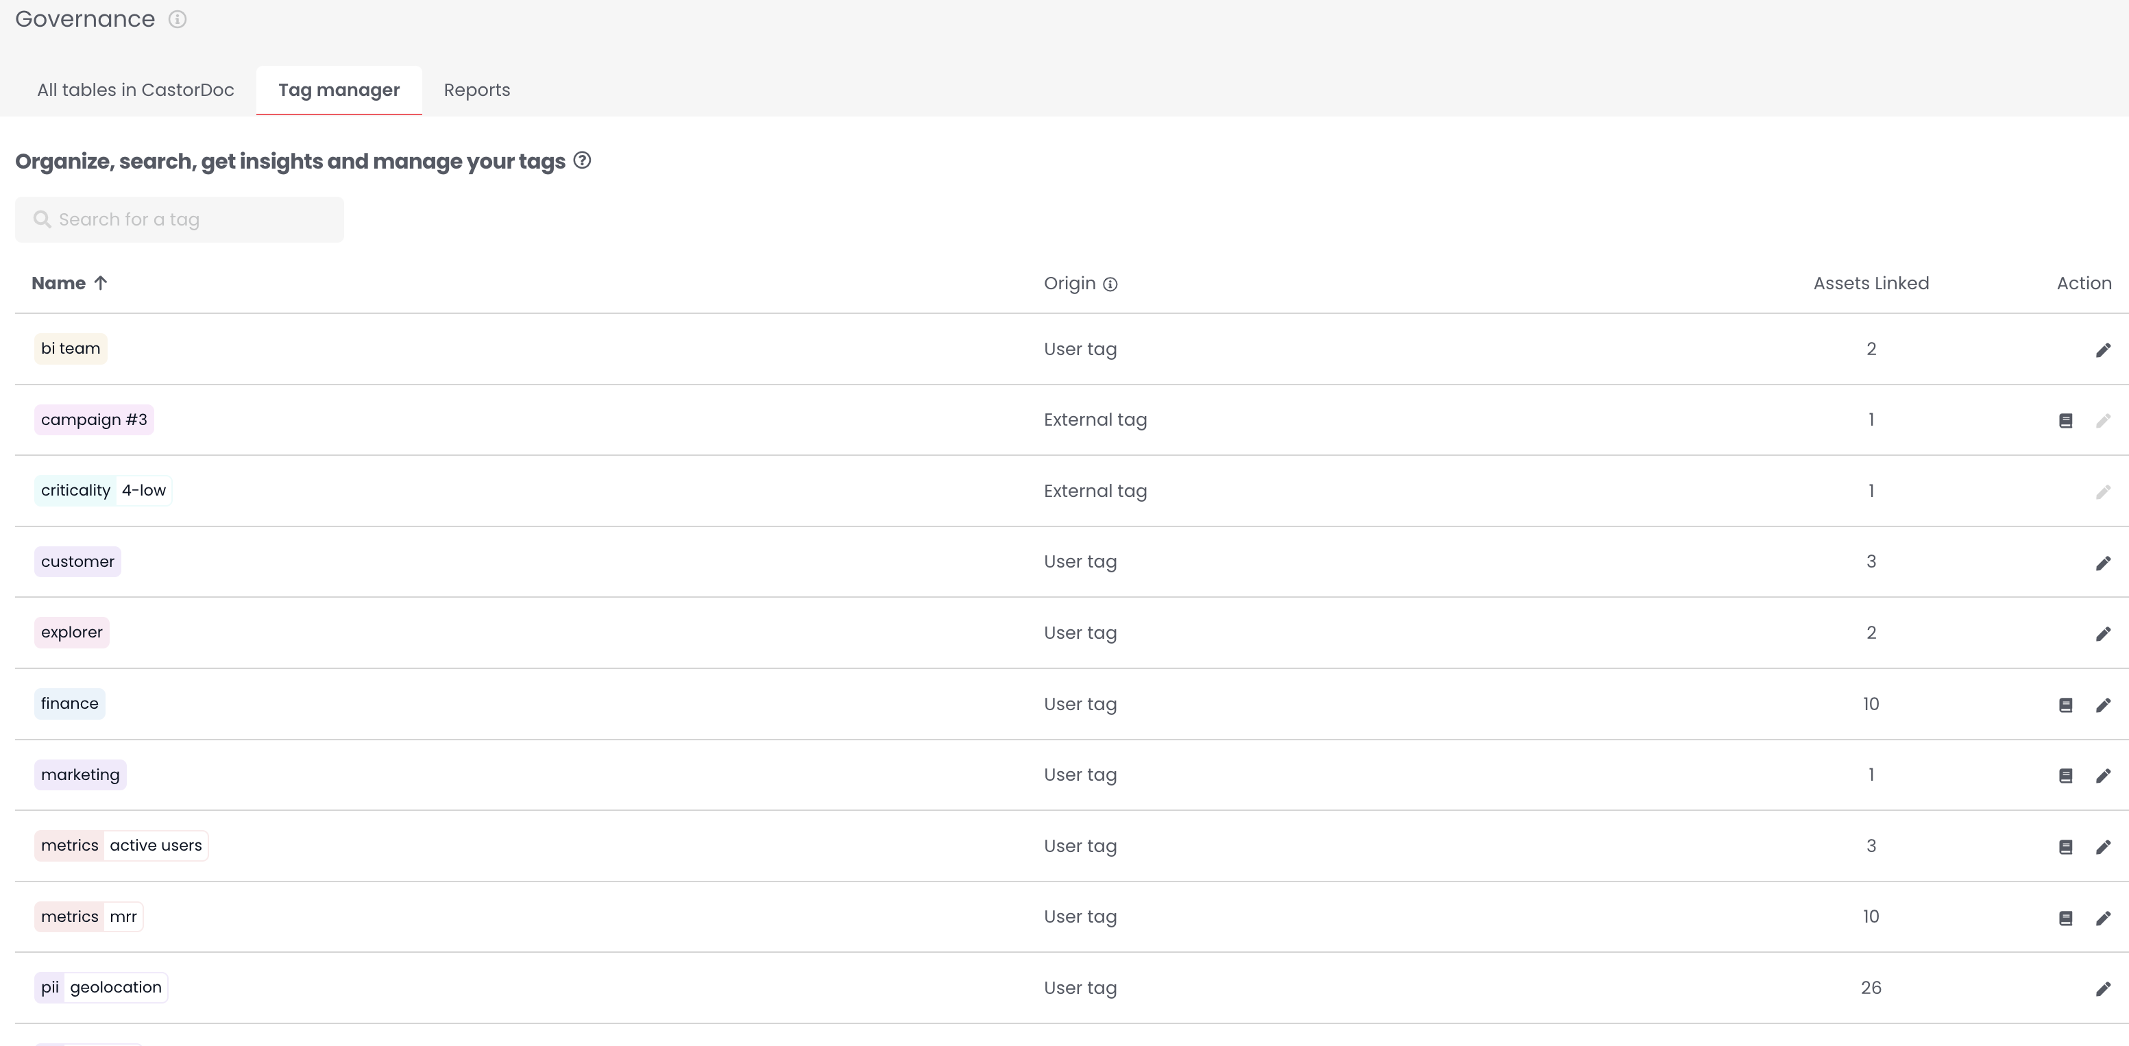Switch to All tables in CastorDoc tab

(x=136, y=90)
